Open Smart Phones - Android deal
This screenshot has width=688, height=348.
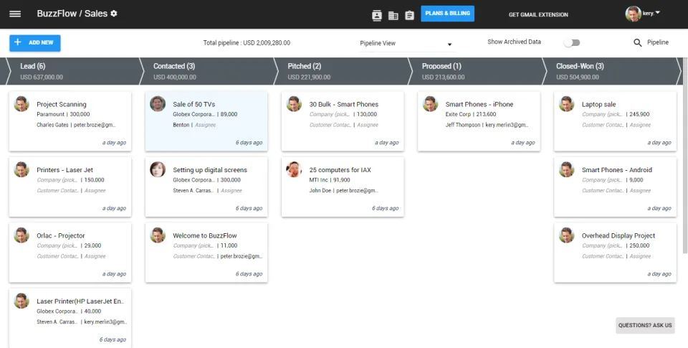click(617, 169)
